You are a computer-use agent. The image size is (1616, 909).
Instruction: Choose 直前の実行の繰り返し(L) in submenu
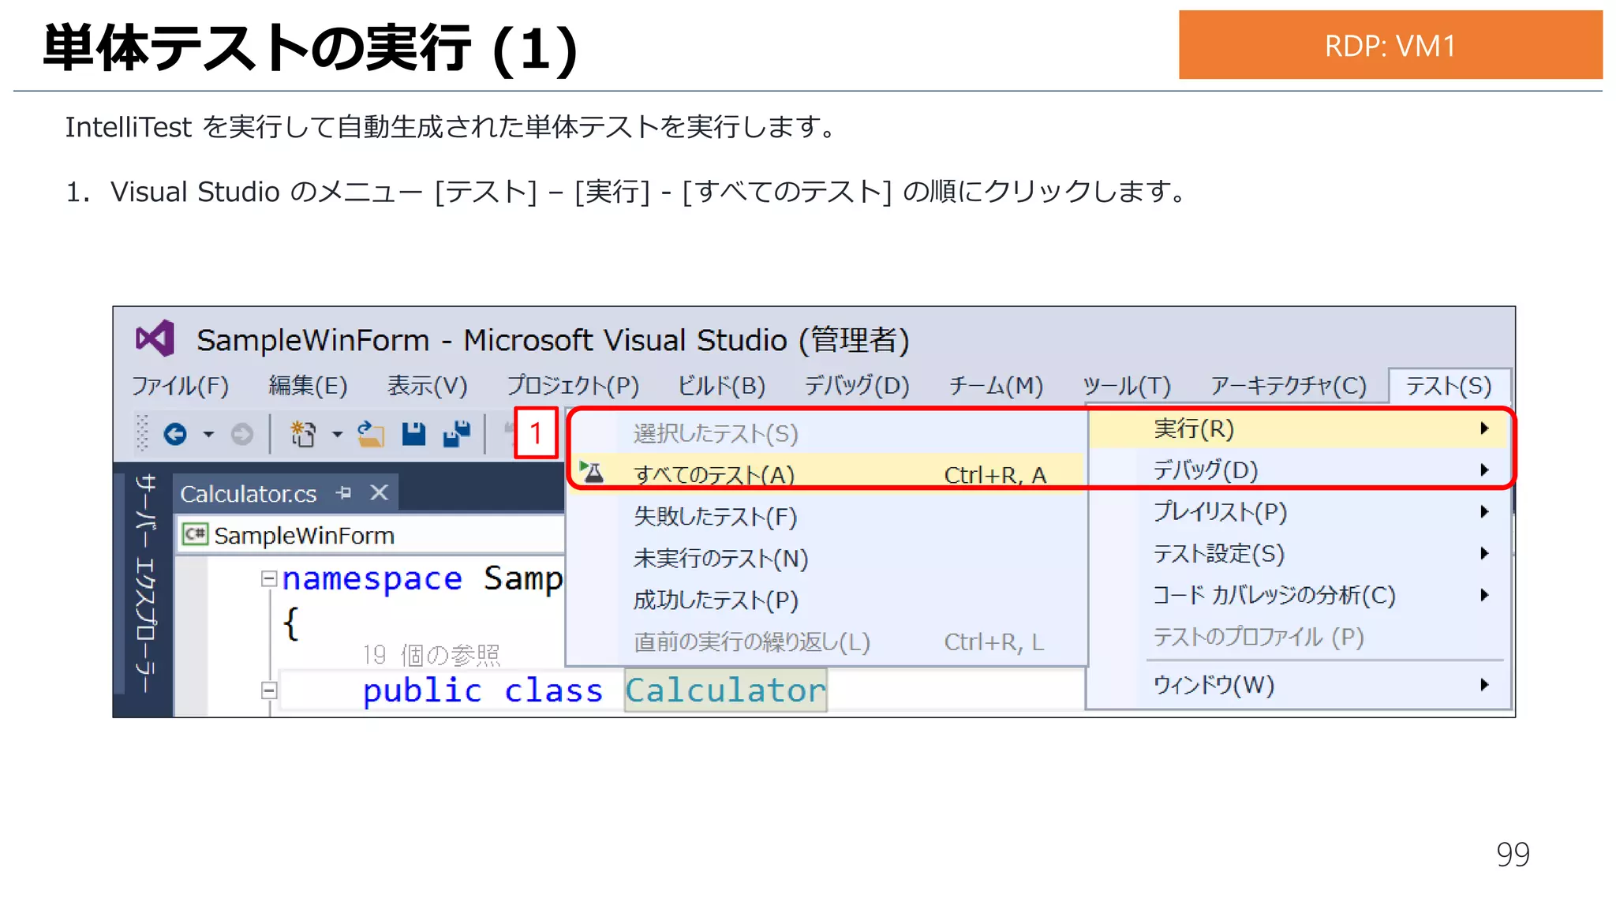coord(827,642)
